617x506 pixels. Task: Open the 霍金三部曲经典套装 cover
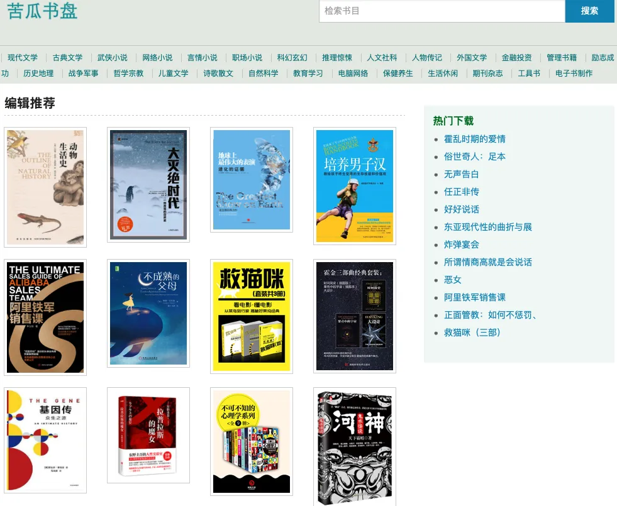click(355, 316)
